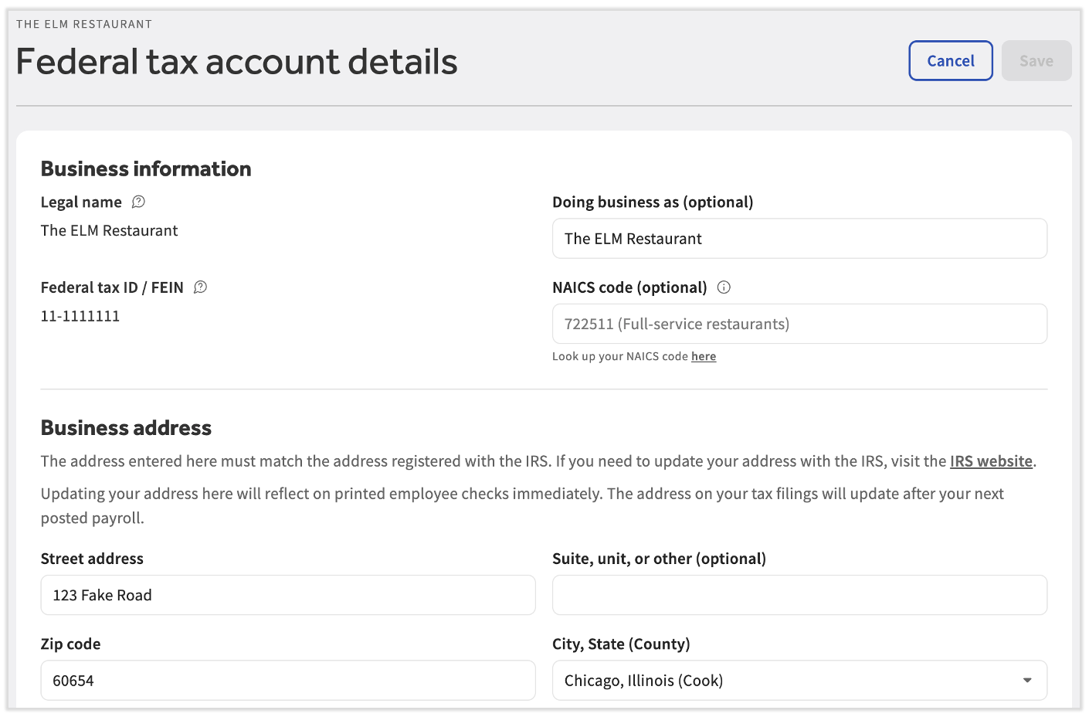
Task: Follow the 'here' NAICS lookup link
Action: (703, 356)
